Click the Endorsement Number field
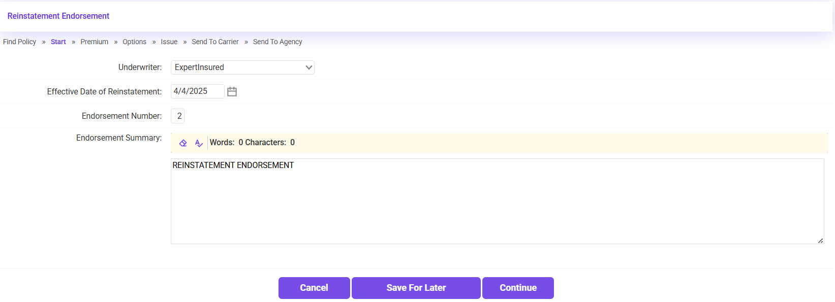This screenshot has height=302, width=835. pos(178,116)
